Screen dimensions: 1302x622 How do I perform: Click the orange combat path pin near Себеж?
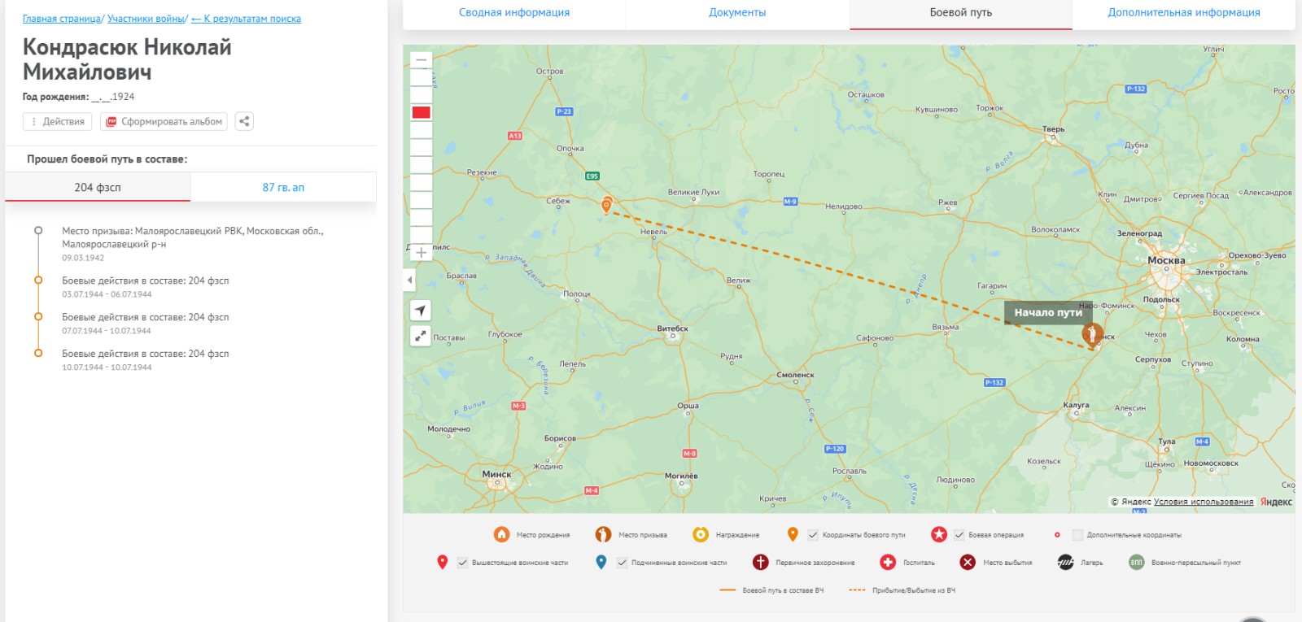tap(606, 205)
